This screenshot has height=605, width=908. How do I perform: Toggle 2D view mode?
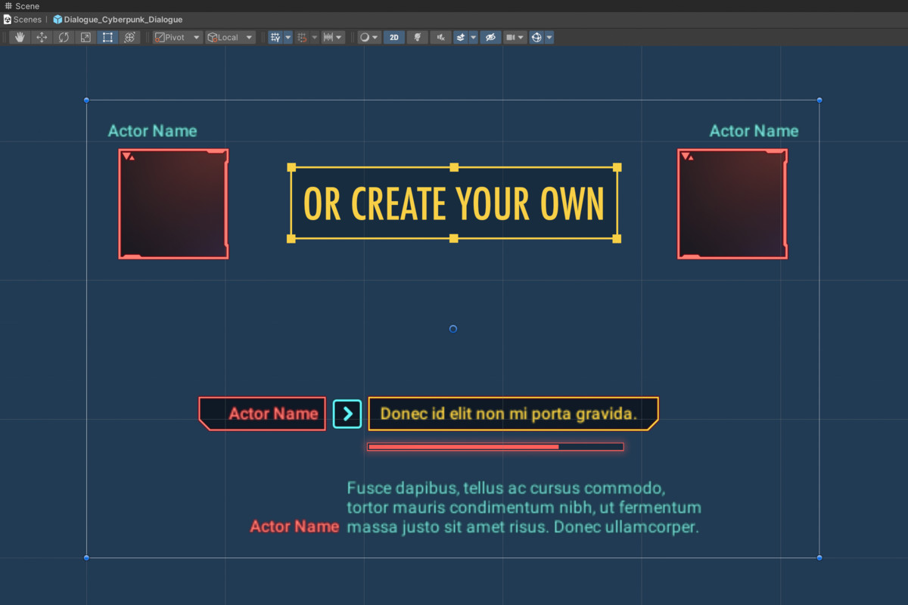click(x=393, y=36)
